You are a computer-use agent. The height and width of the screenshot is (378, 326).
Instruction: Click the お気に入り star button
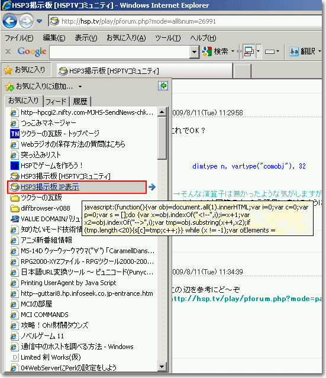[x=25, y=70]
